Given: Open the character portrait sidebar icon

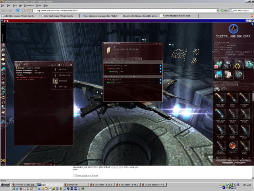Looking at the screenshot, I should (3, 45).
